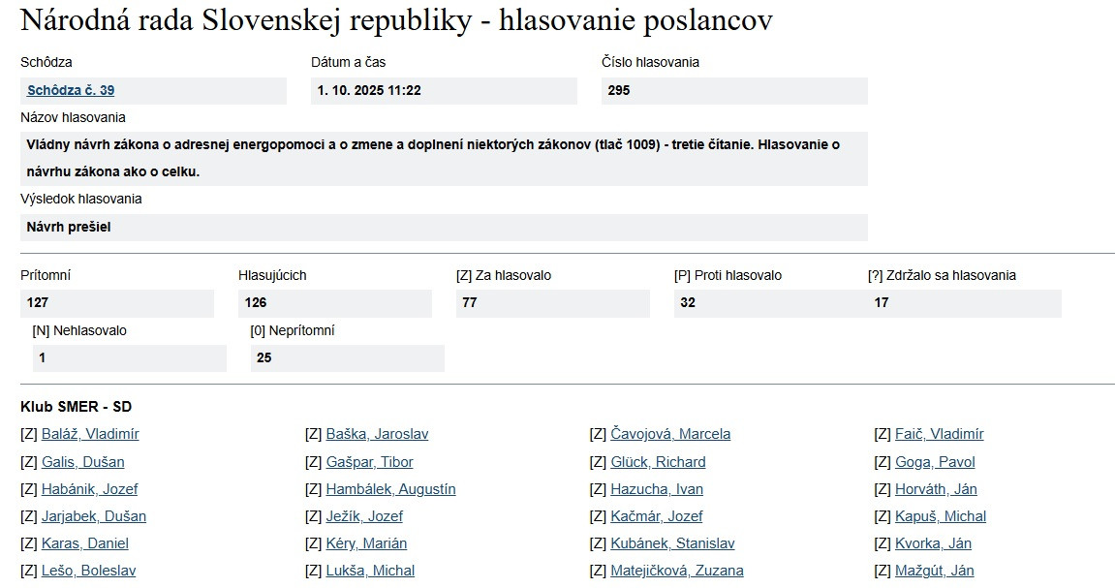Screen dimensions: 1115x588
Task: Open Habánik, Jozef deputy page
Action: coord(89,489)
